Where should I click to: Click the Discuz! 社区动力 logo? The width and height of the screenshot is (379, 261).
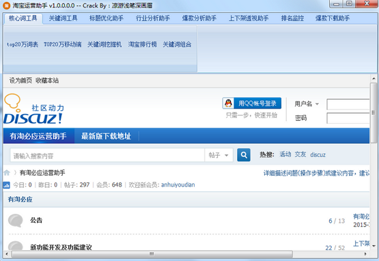pos(34,109)
